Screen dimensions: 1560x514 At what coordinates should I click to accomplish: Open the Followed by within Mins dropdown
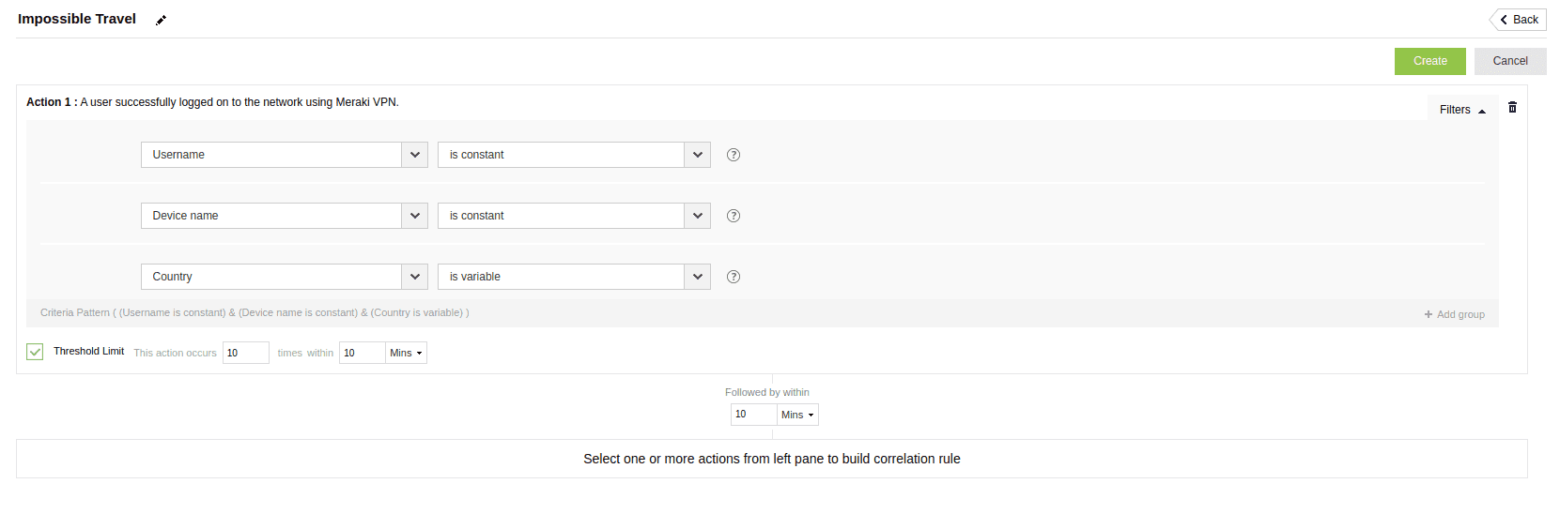coord(797,415)
